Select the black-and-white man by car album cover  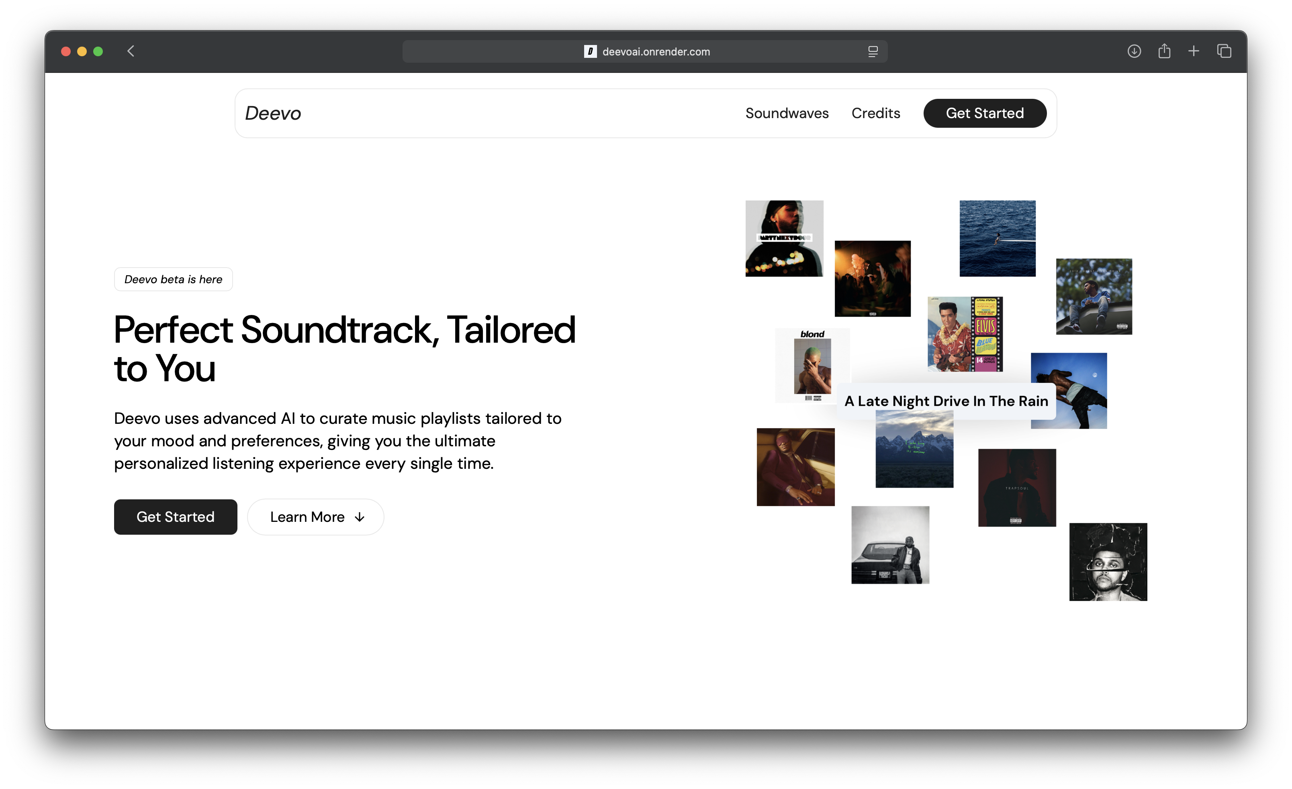(890, 545)
